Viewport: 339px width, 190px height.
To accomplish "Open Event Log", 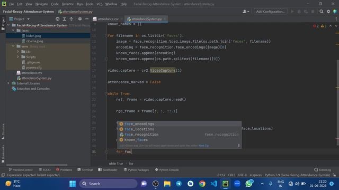I will 323,170.
